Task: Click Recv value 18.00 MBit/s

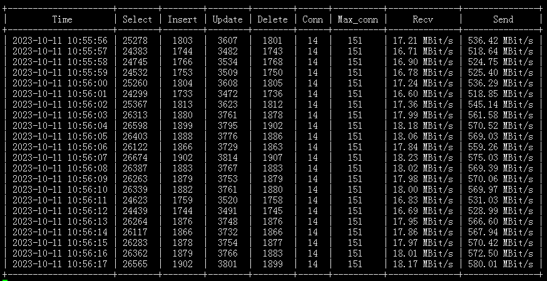Action: coord(423,190)
